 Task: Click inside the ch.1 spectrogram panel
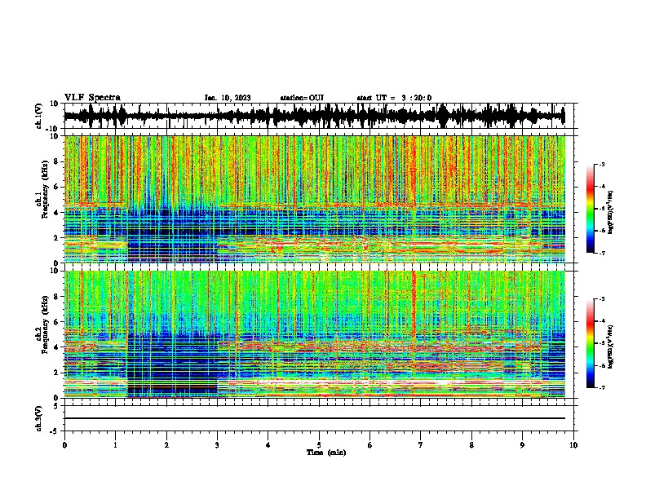click(315, 199)
